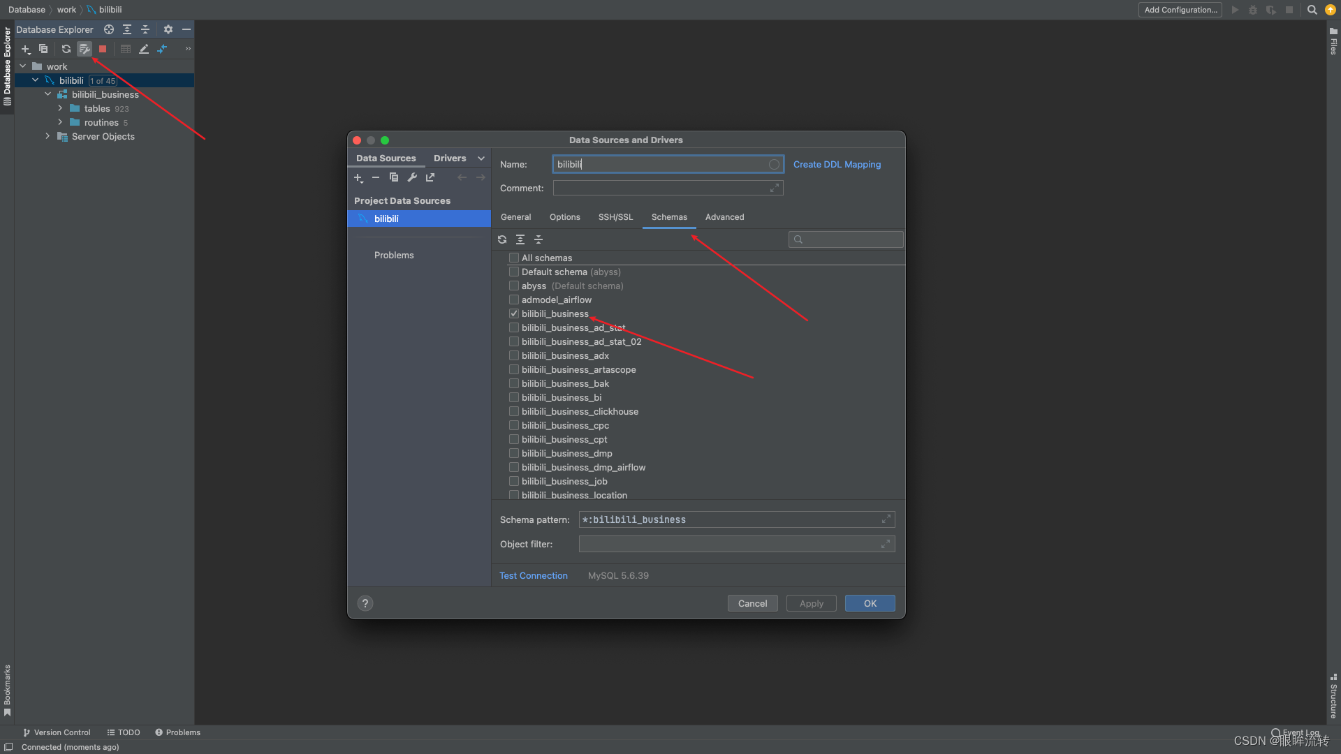The width and height of the screenshot is (1341, 754).
Task: Open the Version Control tool window
Action: [57, 732]
